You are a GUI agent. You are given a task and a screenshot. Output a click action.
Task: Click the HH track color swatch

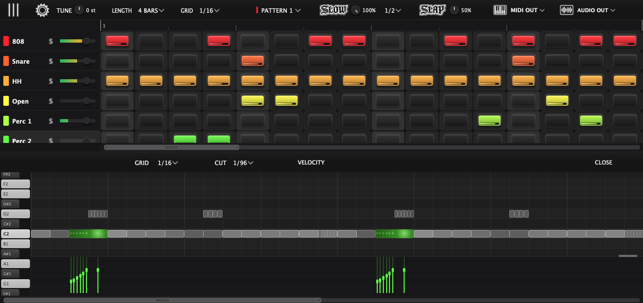point(6,81)
